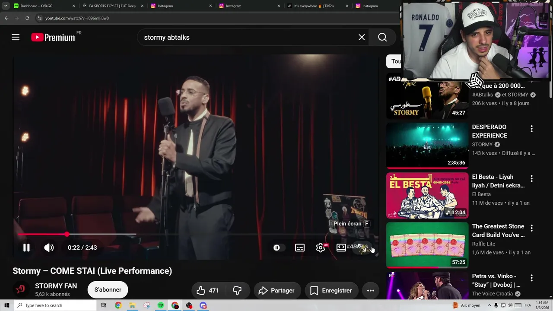Open the Petra vs. Vinko "Stay" title
The height and width of the screenshot is (311, 553).
pos(496,280)
